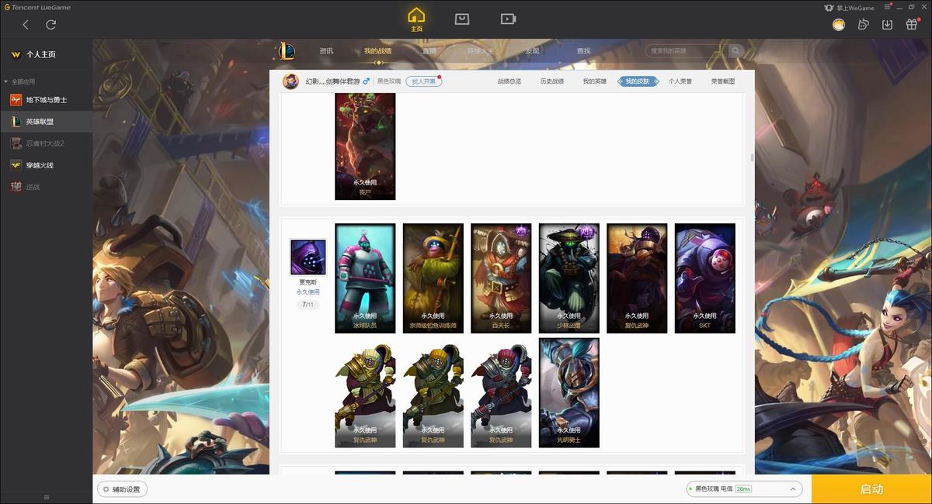Click the 掌上WeGame link
The image size is (932, 504).
[849, 8]
